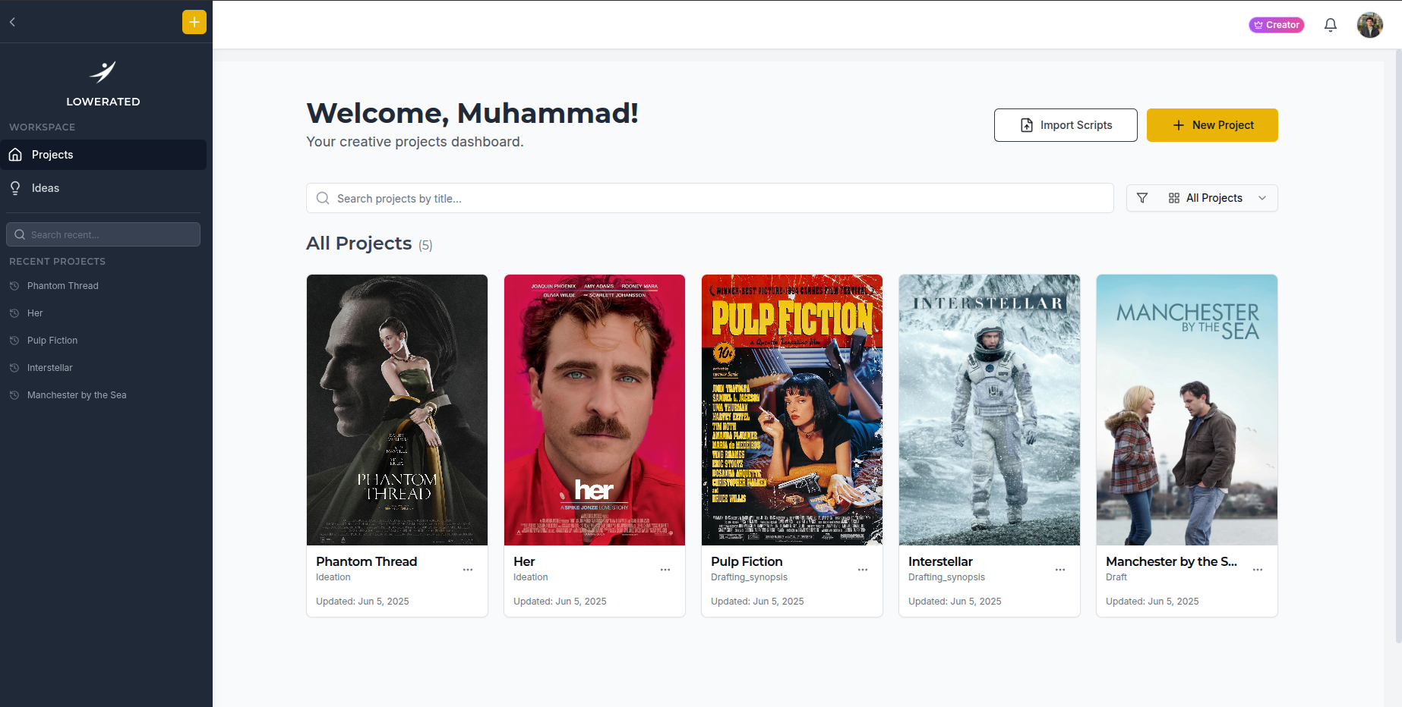The height and width of the screenshot is (707, 1402).
Task: Click Ideation status under Phantom Thread
Action: click(333, 577)
